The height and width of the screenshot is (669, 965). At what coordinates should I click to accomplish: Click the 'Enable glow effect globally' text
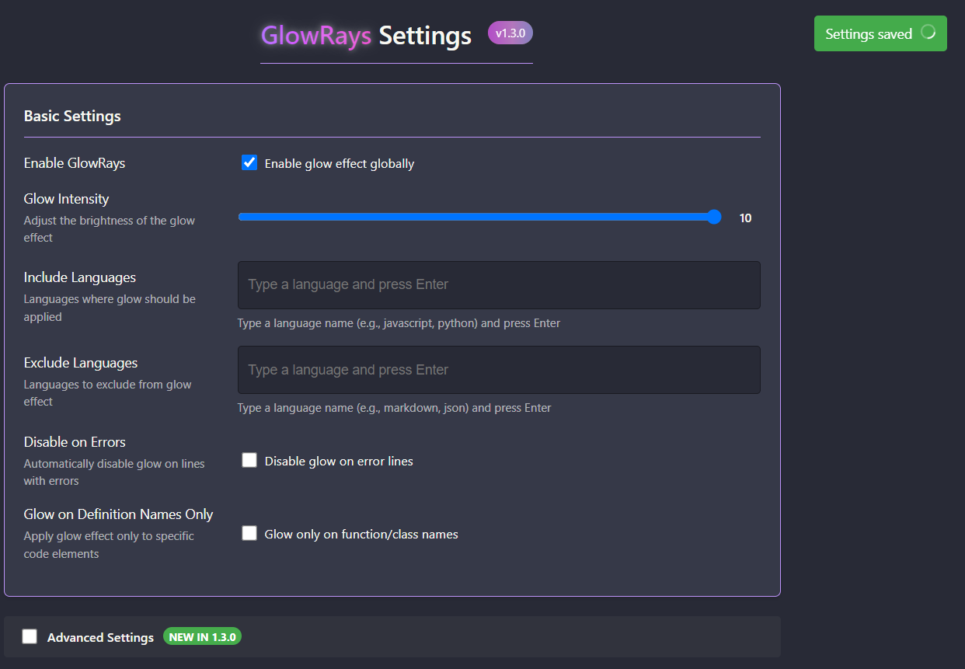point(340,164)
